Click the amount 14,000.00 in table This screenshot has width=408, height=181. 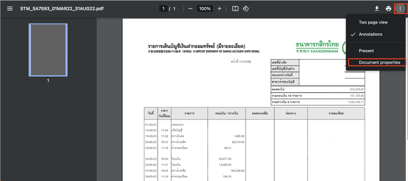coord(225,165)
